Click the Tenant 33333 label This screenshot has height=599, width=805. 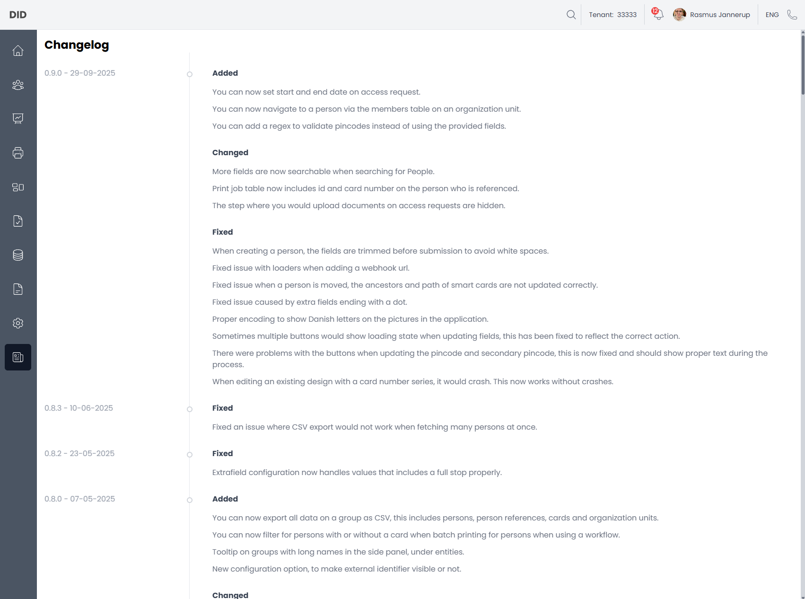coord(612,15)
